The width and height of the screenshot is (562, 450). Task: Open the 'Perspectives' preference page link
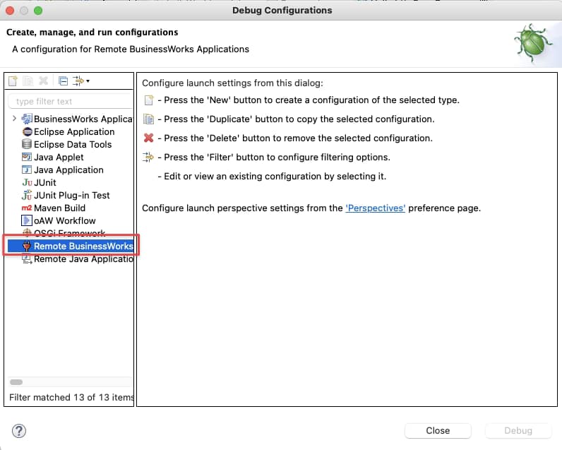coord(375,208)
